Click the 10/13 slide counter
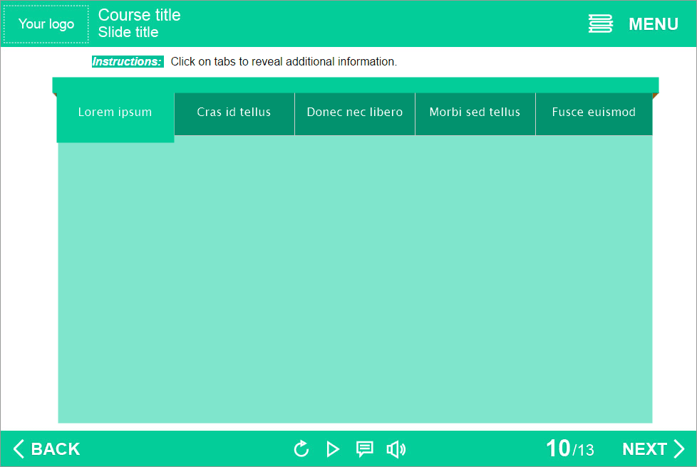The image size is (697, 467). (569, 449)
